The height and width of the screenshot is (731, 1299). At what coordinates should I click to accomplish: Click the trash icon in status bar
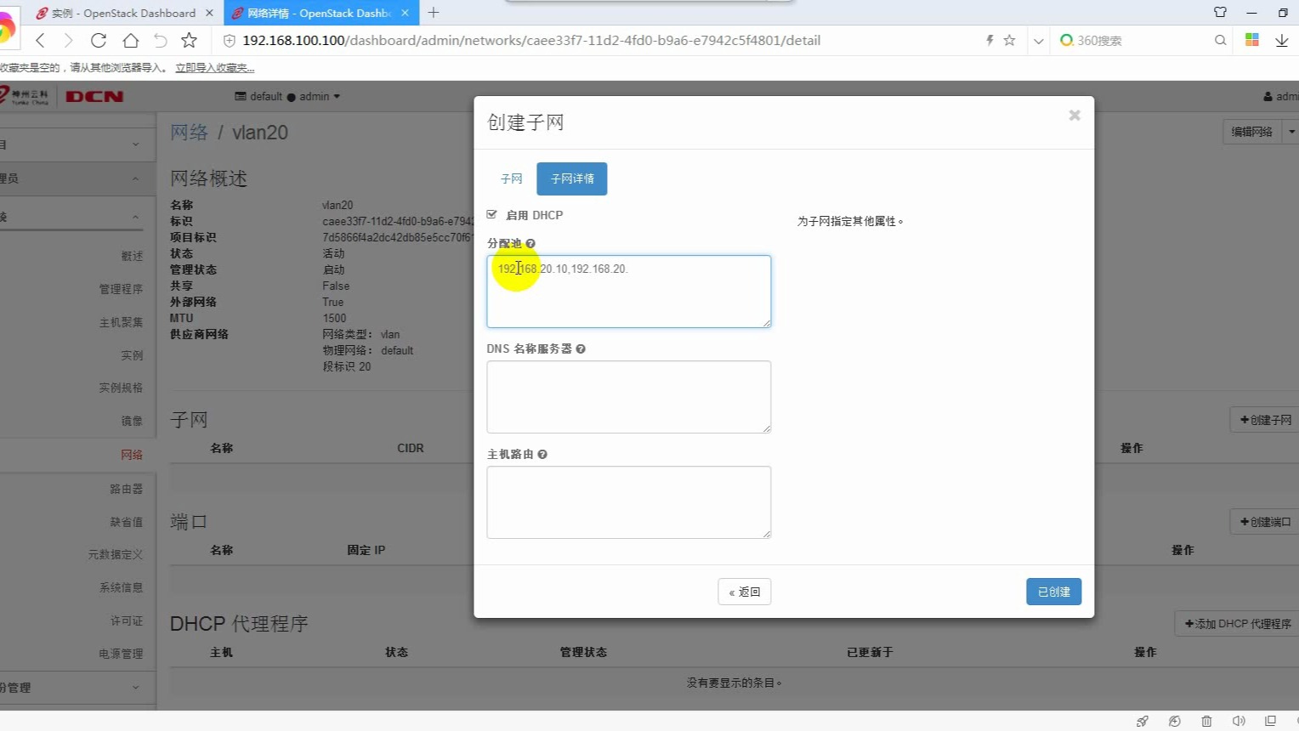point(1206,721)
